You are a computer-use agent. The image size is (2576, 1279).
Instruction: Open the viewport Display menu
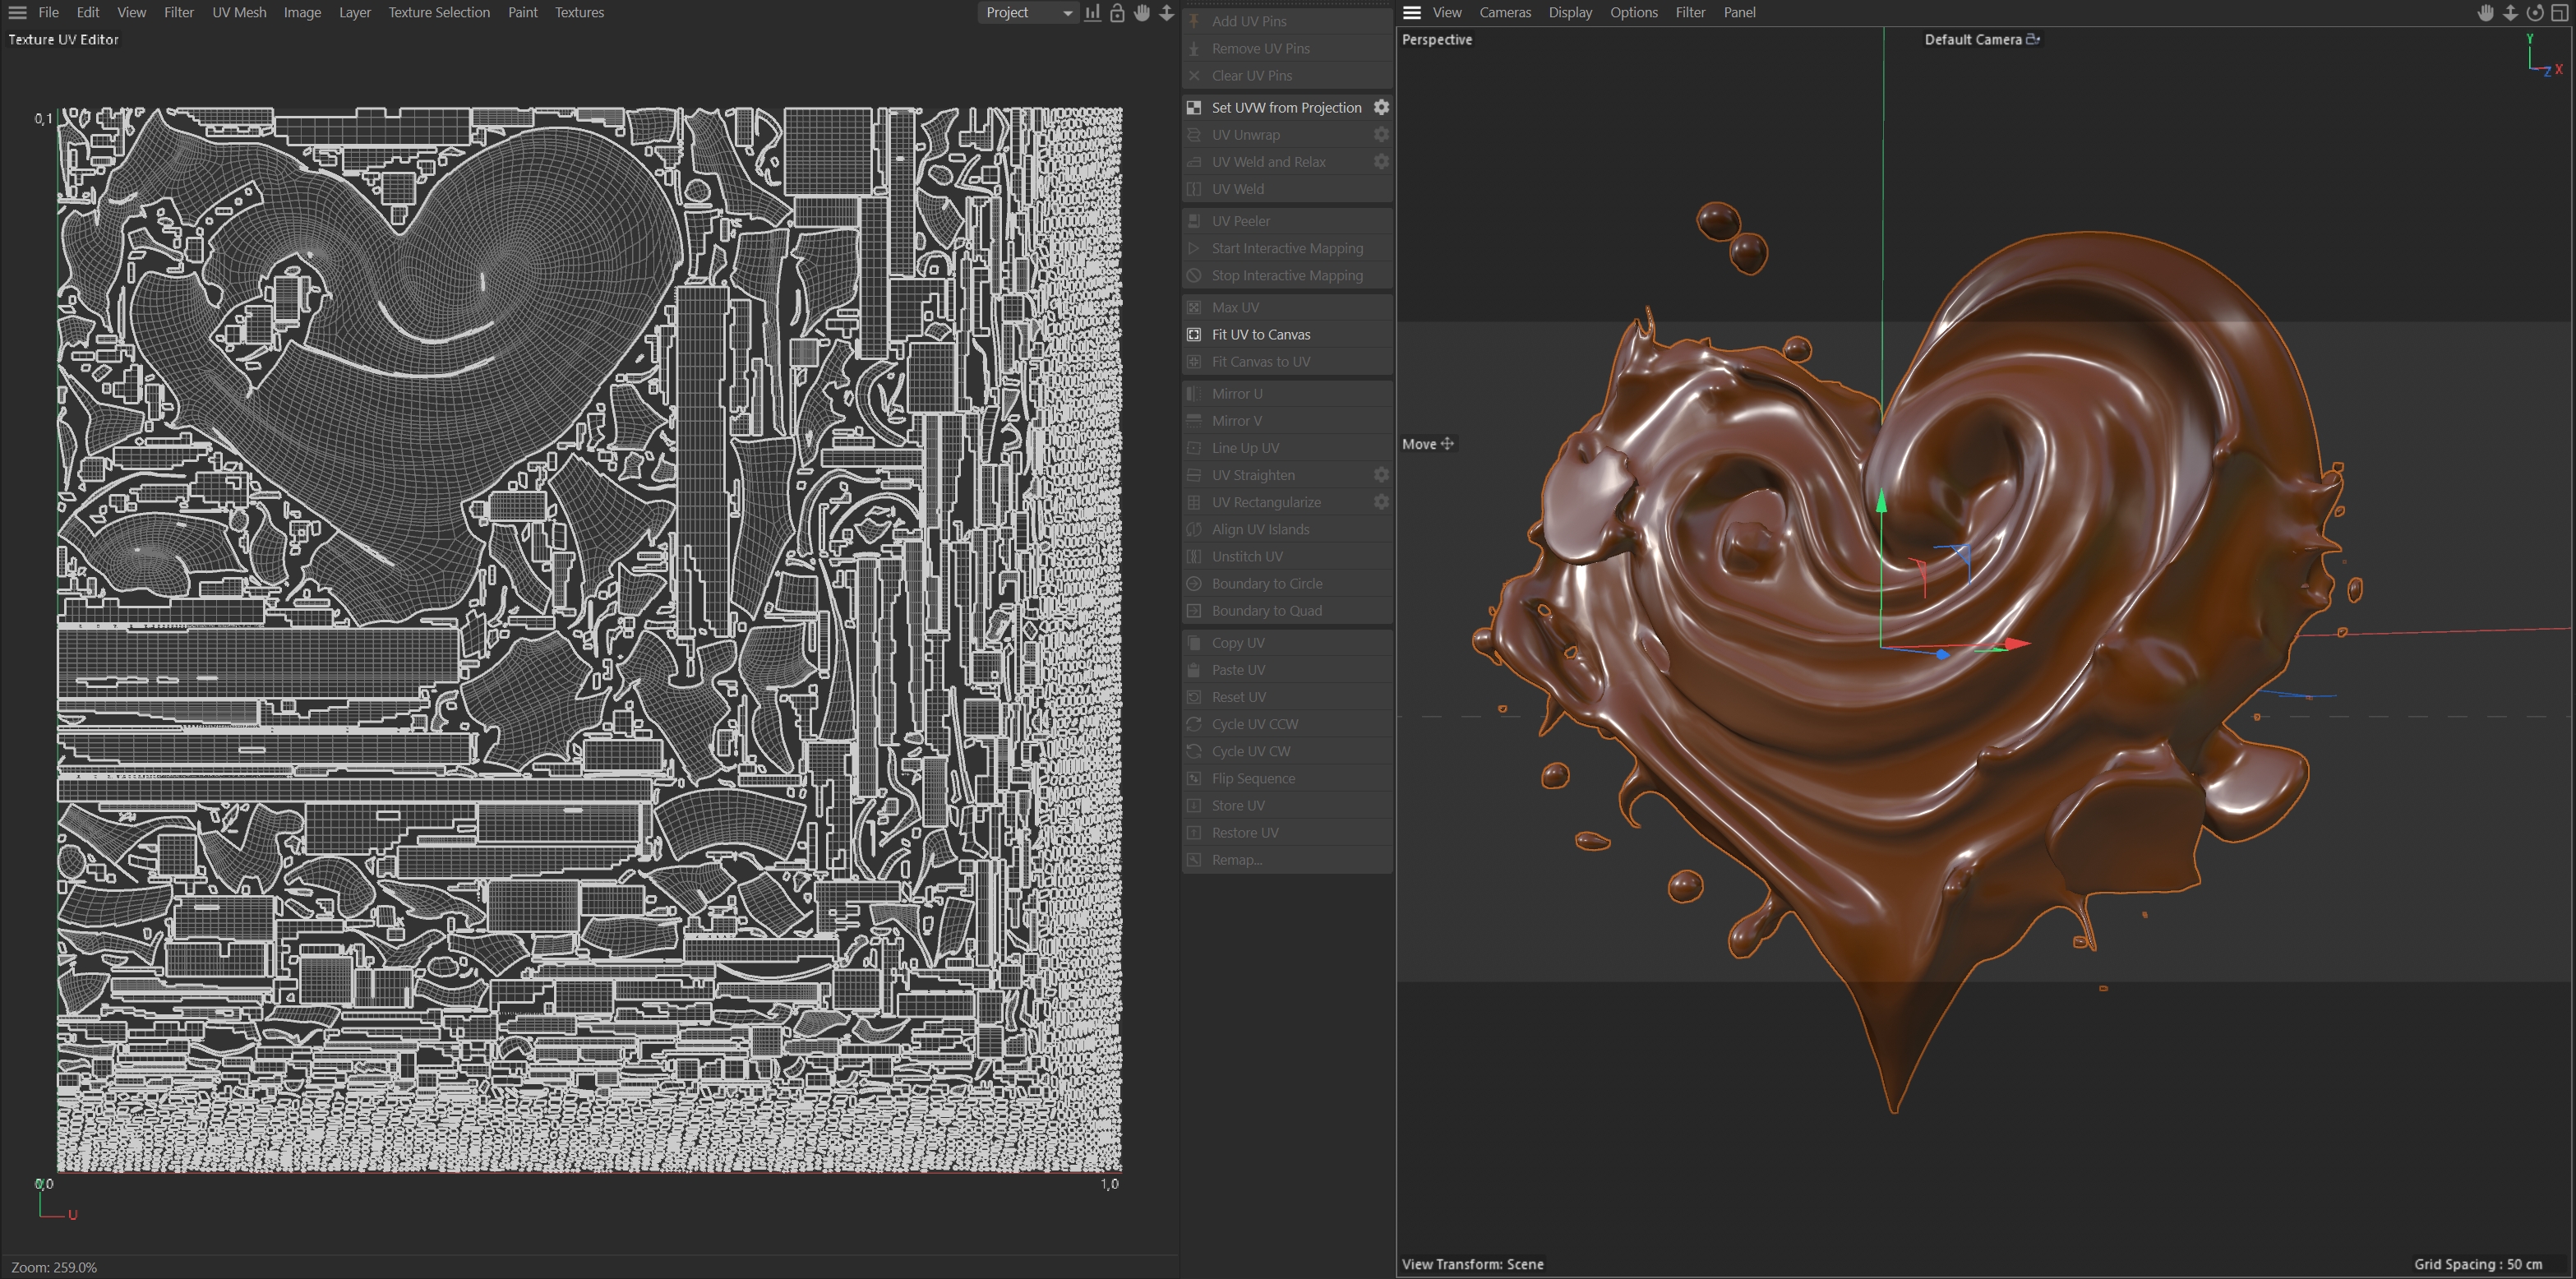point(1569,13)
